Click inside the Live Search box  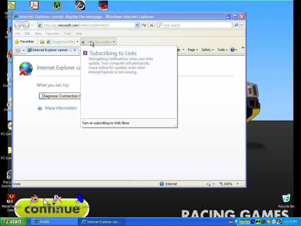tap(195, 25)
